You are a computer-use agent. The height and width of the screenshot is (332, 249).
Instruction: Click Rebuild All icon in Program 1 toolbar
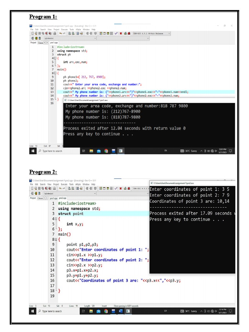coord(112,33)
